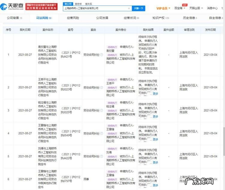Image resolution: width=225 pixels, height=190 pixels.
Task: Open case name 袁欣蕾与上海鲸乖乖 in row 1
Action: click(x=47, y=55)
